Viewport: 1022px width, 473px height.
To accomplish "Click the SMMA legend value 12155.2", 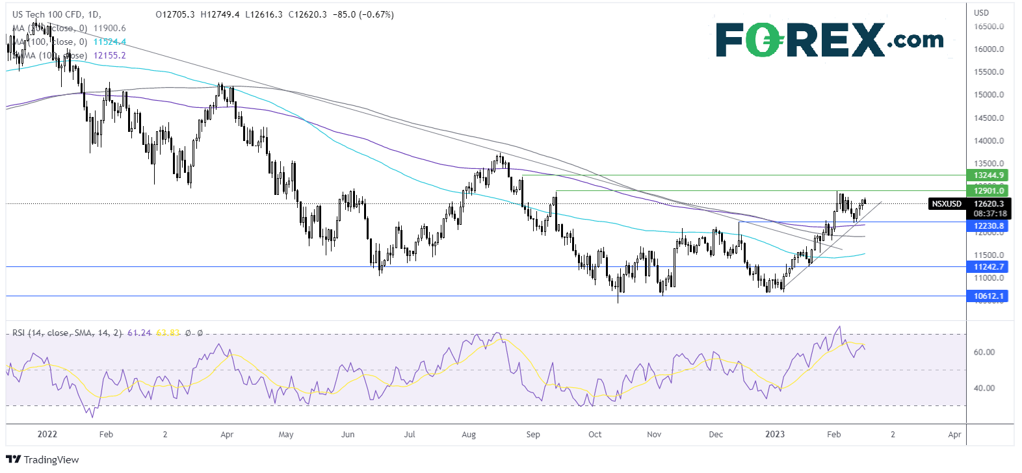I will 110,55.
